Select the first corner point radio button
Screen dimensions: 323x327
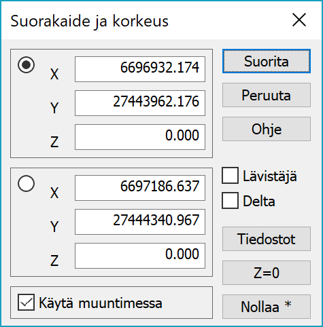coord(27,64)
